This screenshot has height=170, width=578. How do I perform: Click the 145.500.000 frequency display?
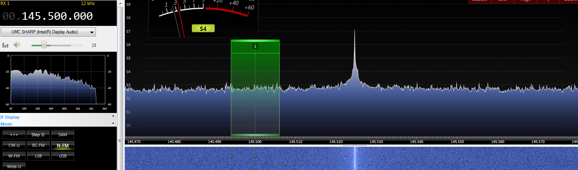coord(57,16)
